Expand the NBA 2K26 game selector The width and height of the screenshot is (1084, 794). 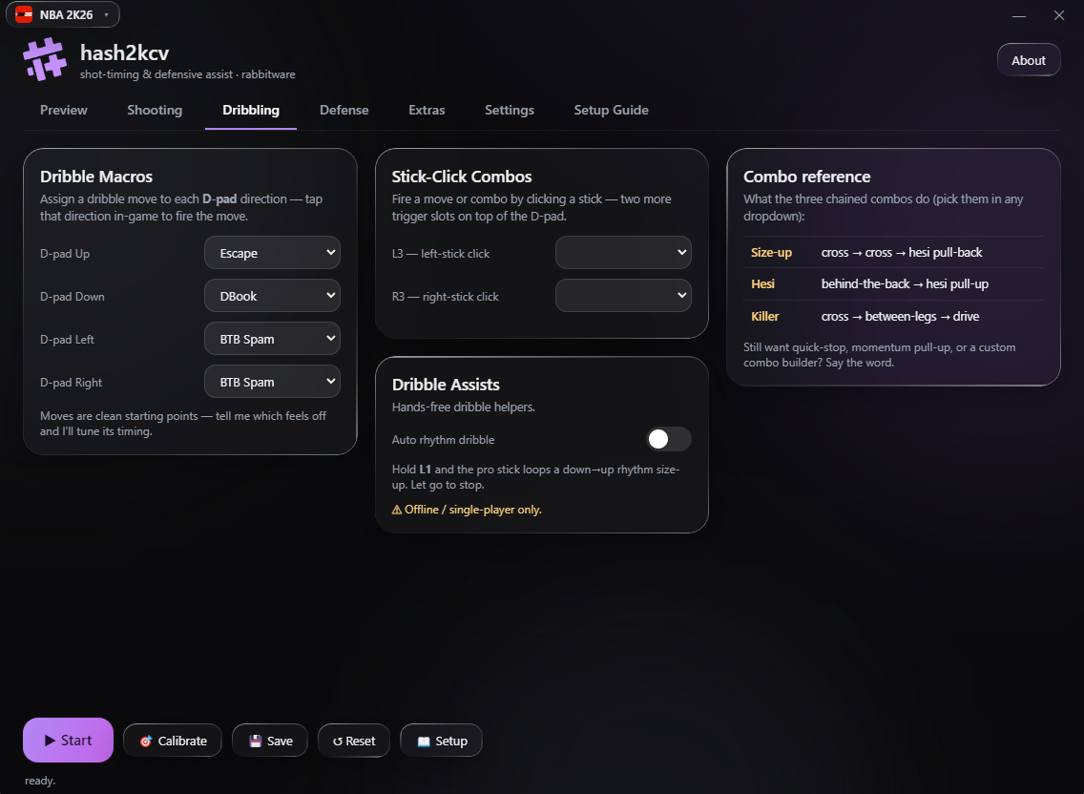pos(63,14)
